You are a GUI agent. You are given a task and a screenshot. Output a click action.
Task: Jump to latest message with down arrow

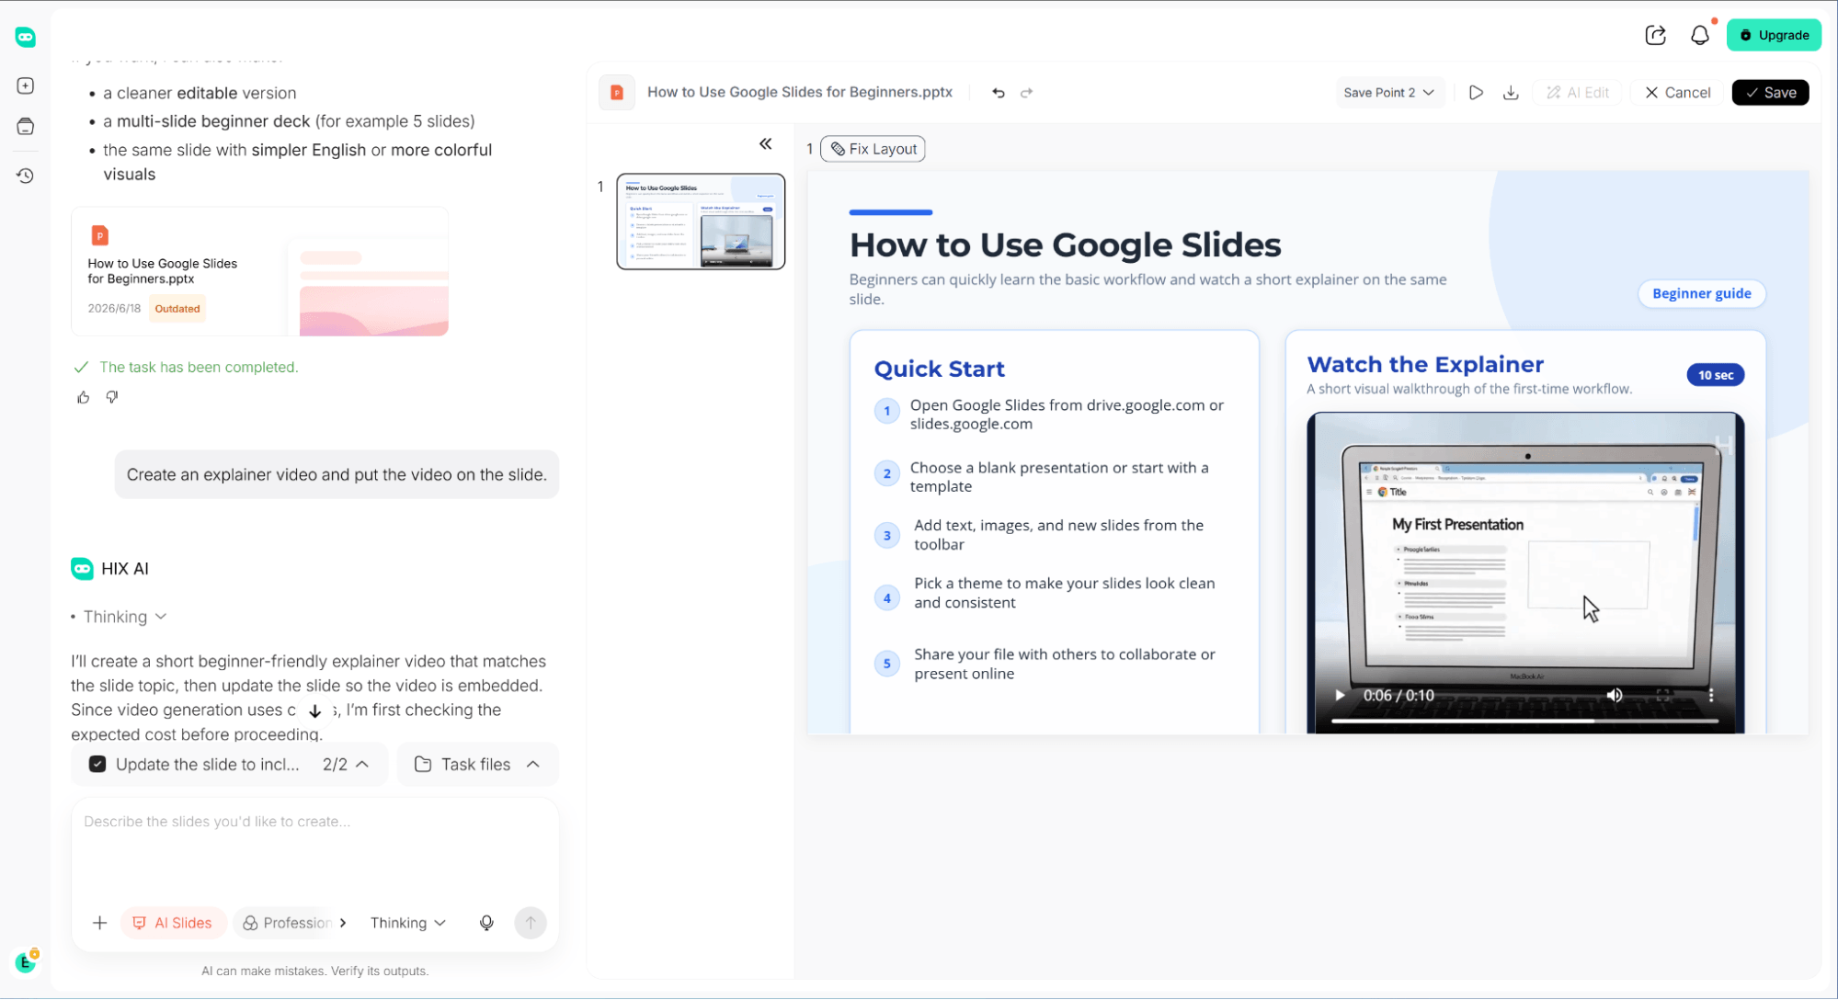314,711
